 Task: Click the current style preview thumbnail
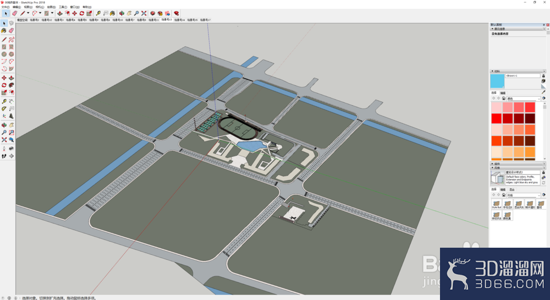[497, 178]
